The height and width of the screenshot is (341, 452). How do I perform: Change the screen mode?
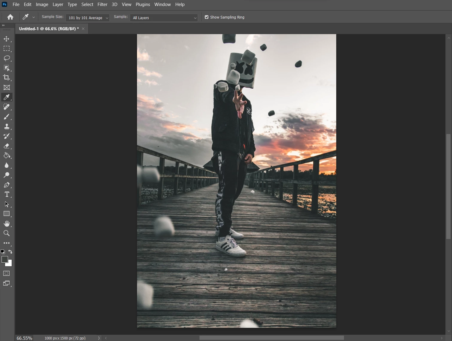pos(7,283)
